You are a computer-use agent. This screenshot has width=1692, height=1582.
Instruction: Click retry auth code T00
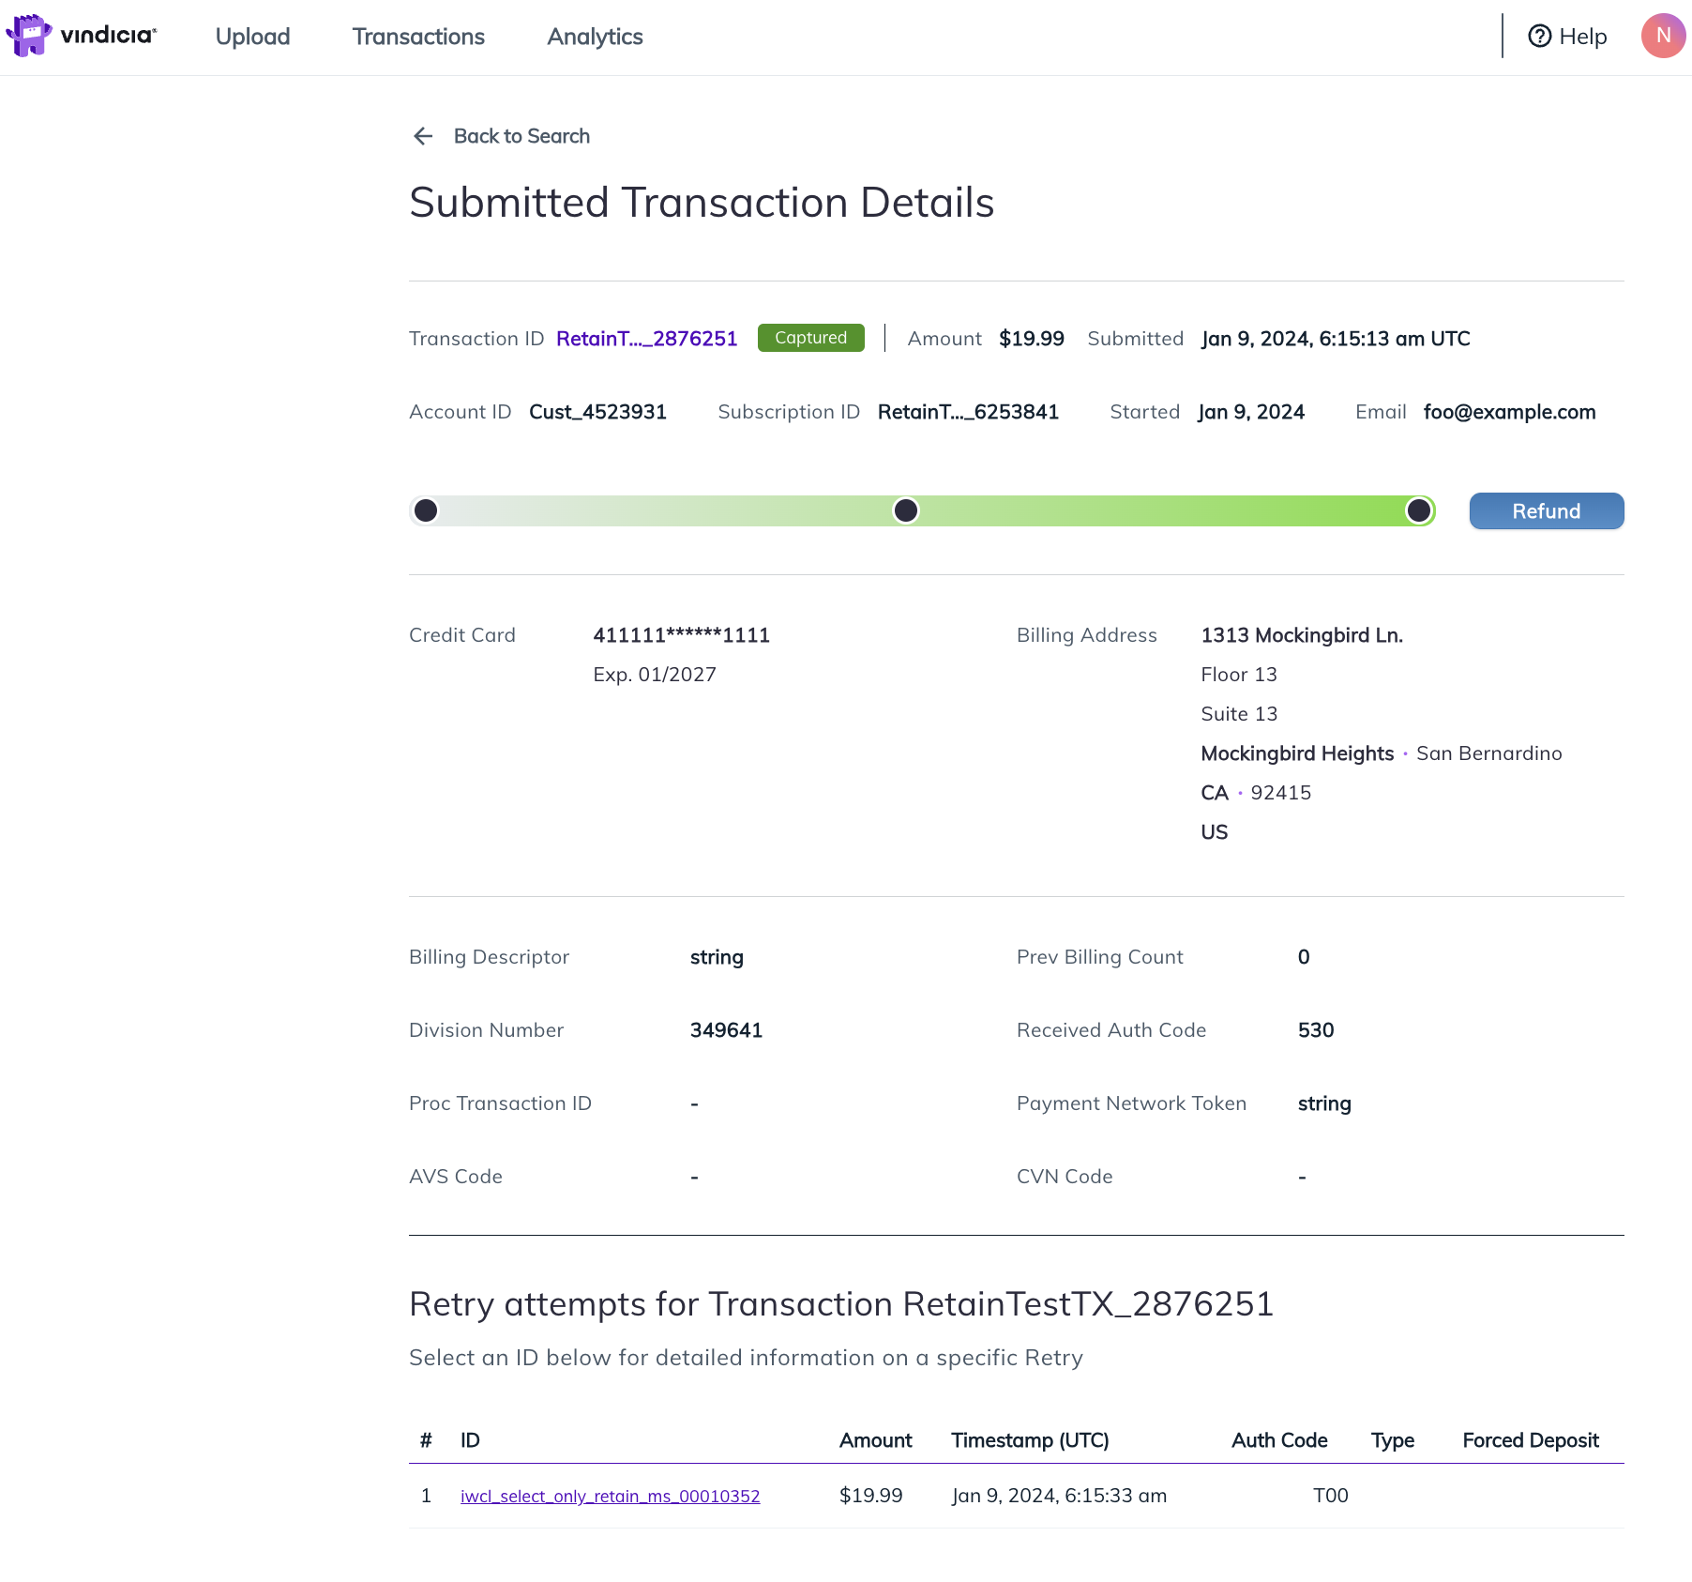pyautogui.click(x=1330, y=1496)
